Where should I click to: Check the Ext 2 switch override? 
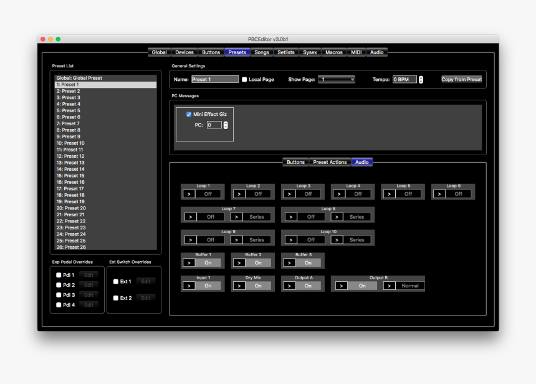[x=116, y=298]
